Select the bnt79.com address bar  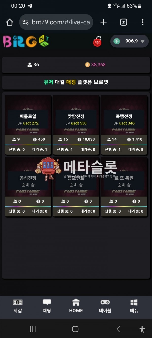pos(56,22)
